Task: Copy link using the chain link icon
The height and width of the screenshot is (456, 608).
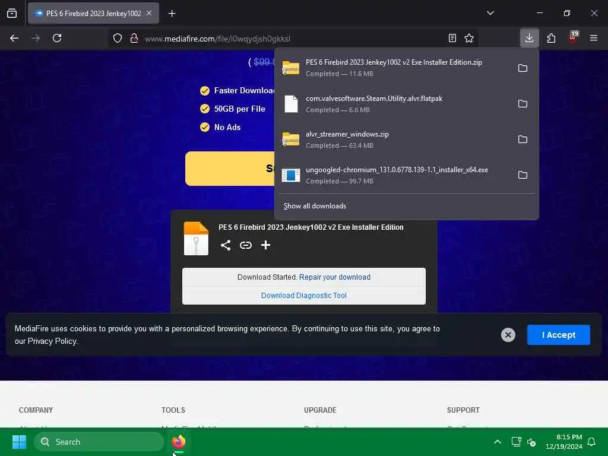Action: click(x=246, y=245)
